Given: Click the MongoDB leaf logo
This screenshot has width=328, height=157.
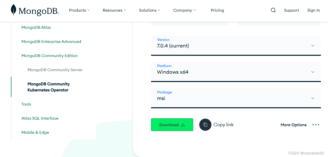Looking at the screenshot, I should pyautogui.click(x=35, y=10).
